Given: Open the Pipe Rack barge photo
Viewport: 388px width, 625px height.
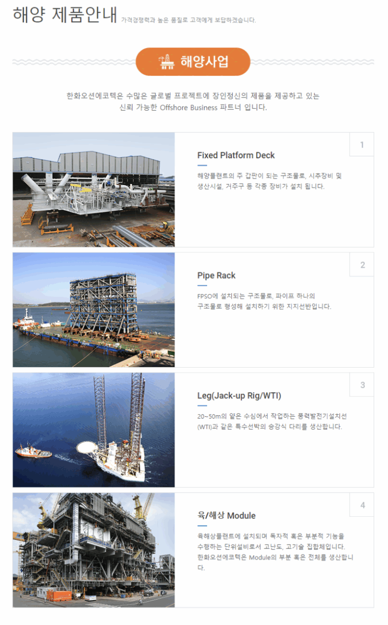Looking at the screenshot, I should click(x=93, y=309).
